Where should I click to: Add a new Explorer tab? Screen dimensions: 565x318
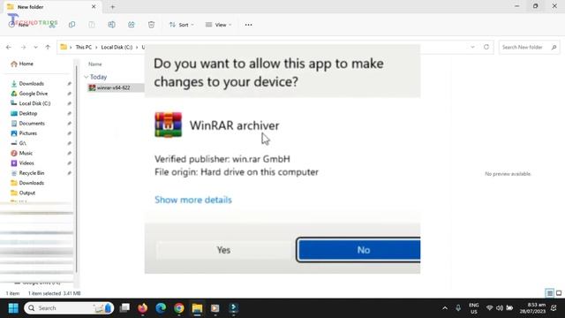112,7
